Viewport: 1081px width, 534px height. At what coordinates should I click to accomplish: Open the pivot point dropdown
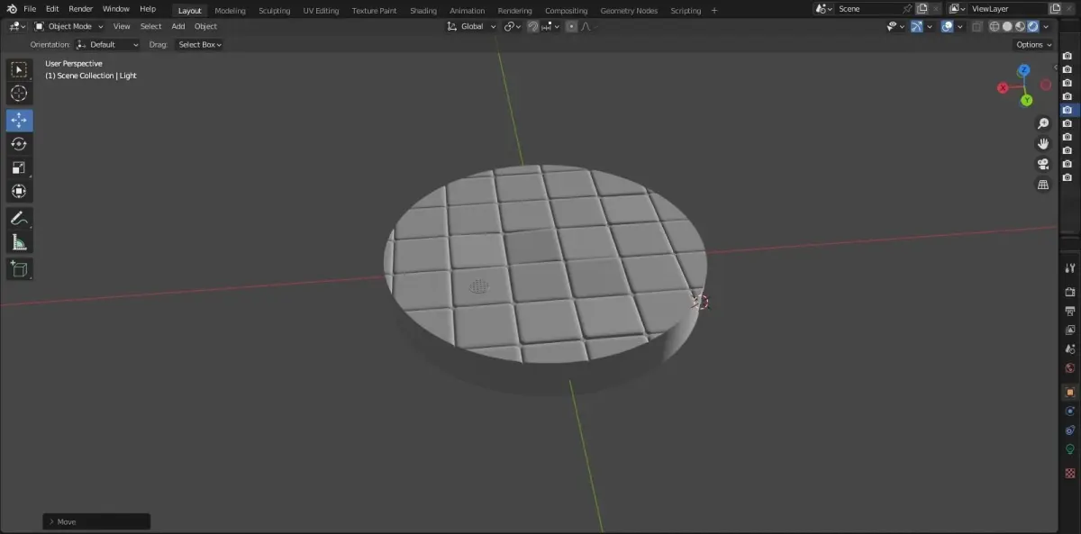point(512,26)
